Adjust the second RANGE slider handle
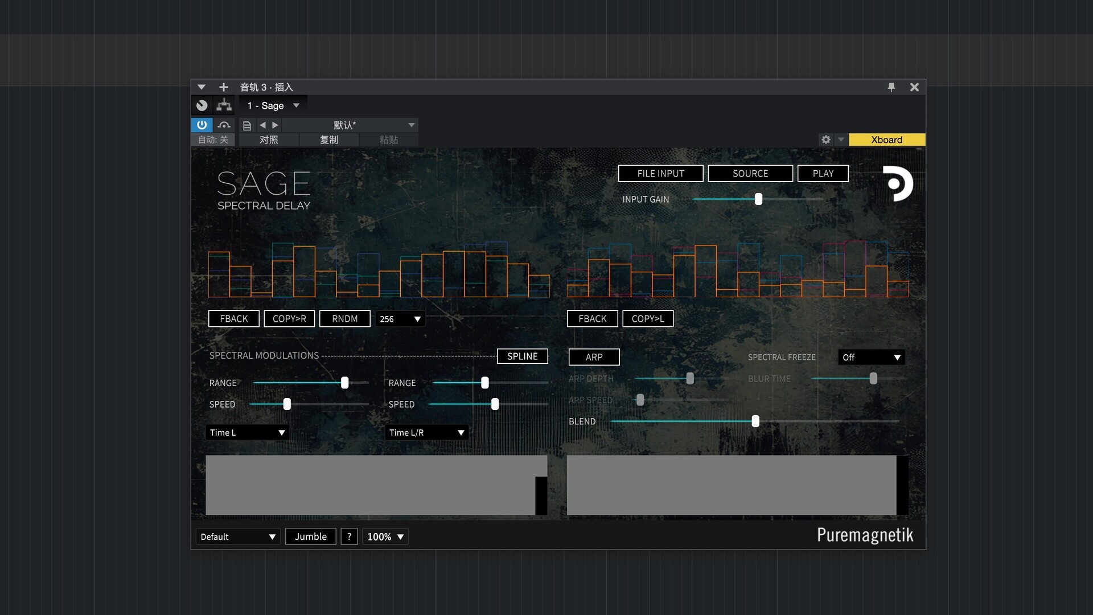 pyautogui.click(x=485, y=383)
